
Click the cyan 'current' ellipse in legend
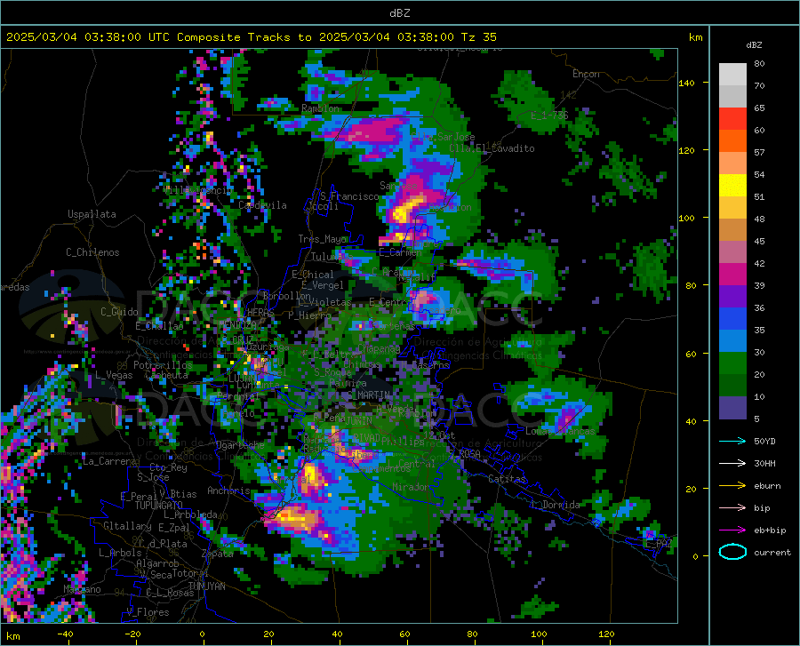(x=732, y=552)
